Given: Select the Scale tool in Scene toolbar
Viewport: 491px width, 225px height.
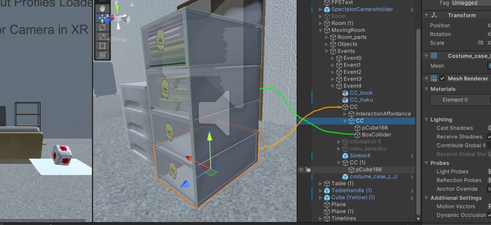Looking at the screenshot, I should coord(102,36).
